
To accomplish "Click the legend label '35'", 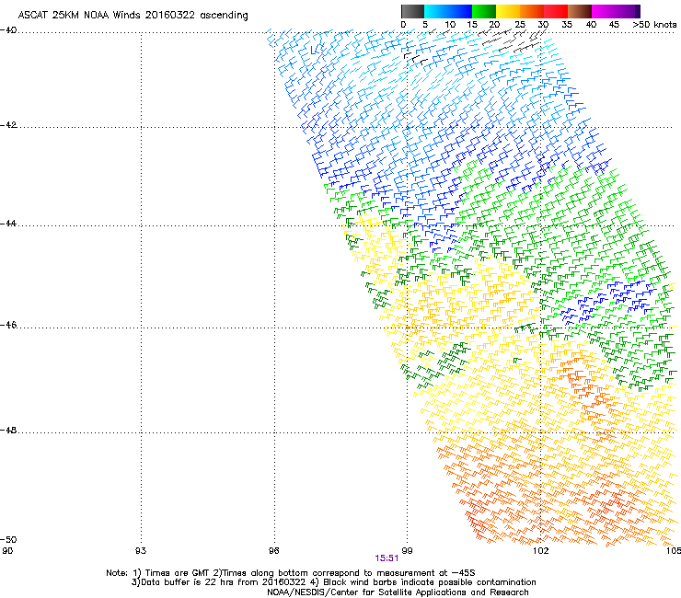I will 567,25.
